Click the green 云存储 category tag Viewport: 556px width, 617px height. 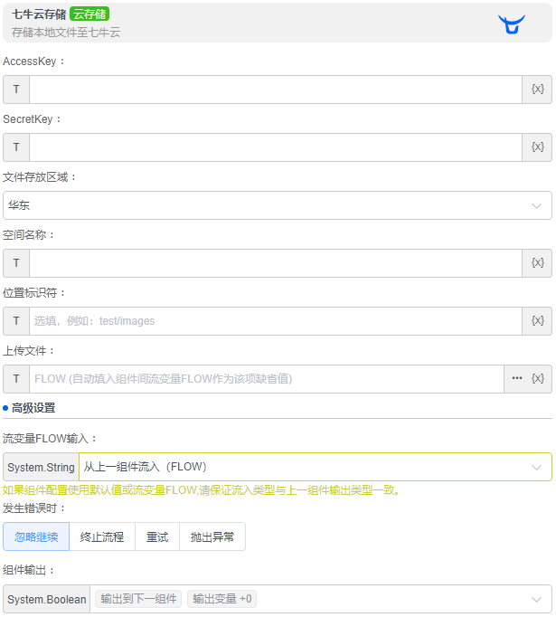pos(90,14)
